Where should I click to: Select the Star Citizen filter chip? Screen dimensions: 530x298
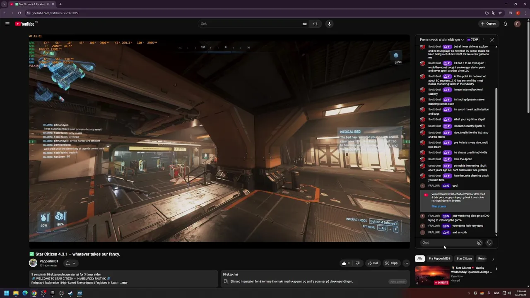464,259
